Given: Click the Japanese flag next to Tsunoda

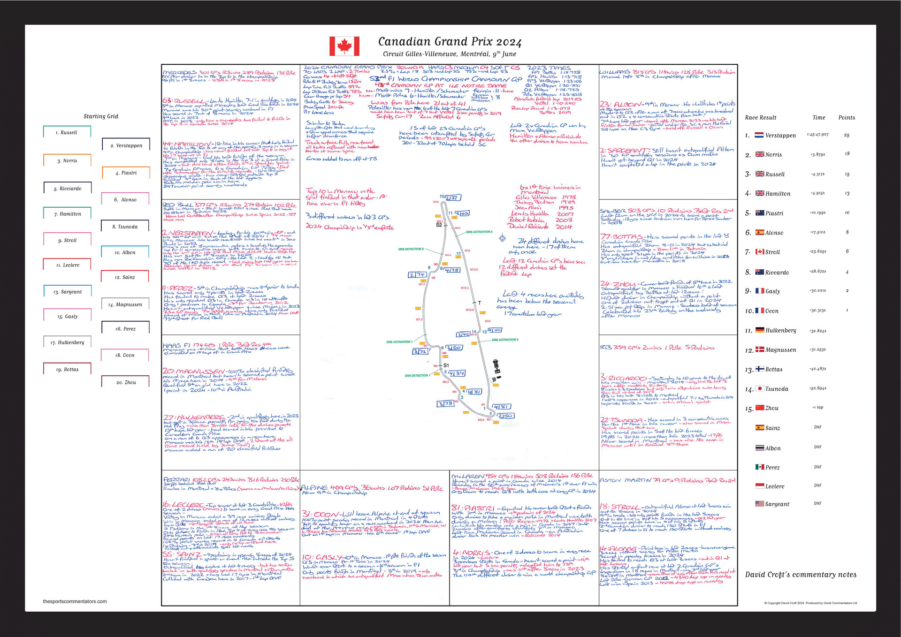Looking at the screenshot, I should click(x=759, y=388).
